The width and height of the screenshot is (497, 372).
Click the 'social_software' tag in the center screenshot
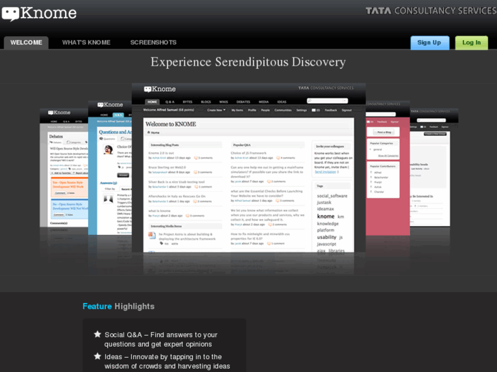(332, 196)
